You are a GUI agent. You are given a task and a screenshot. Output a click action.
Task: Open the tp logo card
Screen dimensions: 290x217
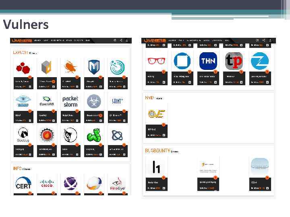coord(234,68)
